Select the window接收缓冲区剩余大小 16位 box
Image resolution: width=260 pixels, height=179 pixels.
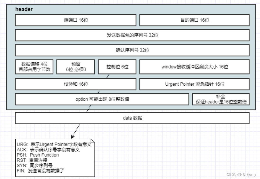coord(194,67)
